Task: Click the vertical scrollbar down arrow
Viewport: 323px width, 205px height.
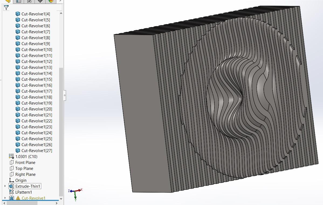Action: [x=61, y=198]
